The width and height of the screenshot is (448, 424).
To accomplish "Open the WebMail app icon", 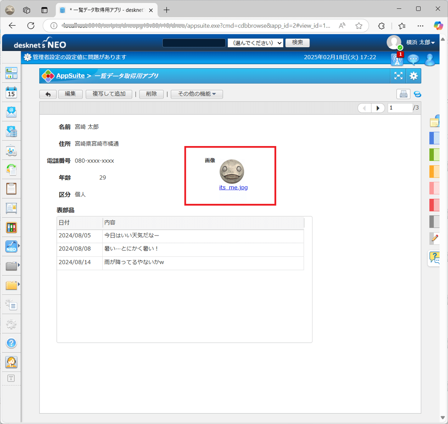I will pyautogui.click(x=11, y=111).
